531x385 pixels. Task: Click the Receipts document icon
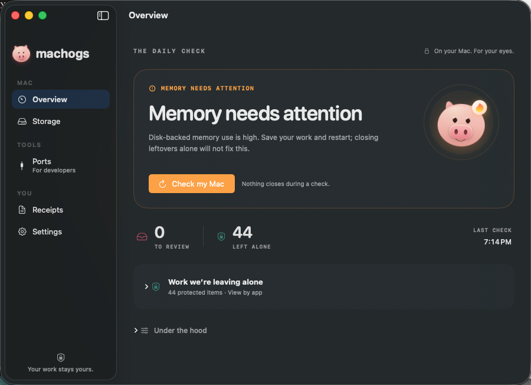pos(22,210)
